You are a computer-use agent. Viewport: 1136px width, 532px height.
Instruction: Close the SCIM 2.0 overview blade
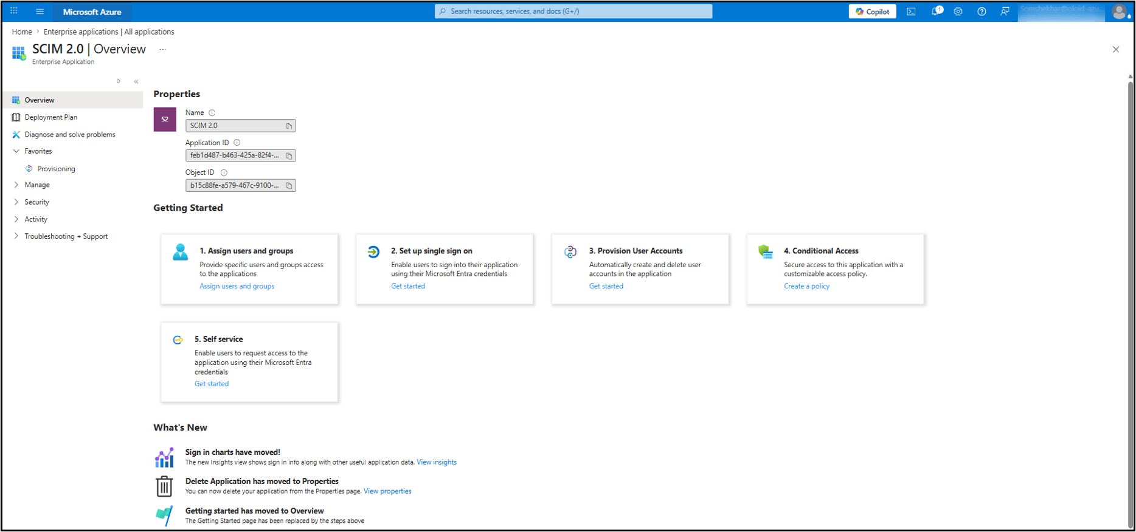[x=1116, y=50]
